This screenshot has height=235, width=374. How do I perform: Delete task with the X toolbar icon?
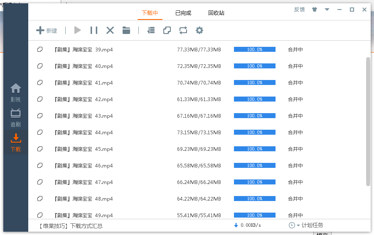110,30
